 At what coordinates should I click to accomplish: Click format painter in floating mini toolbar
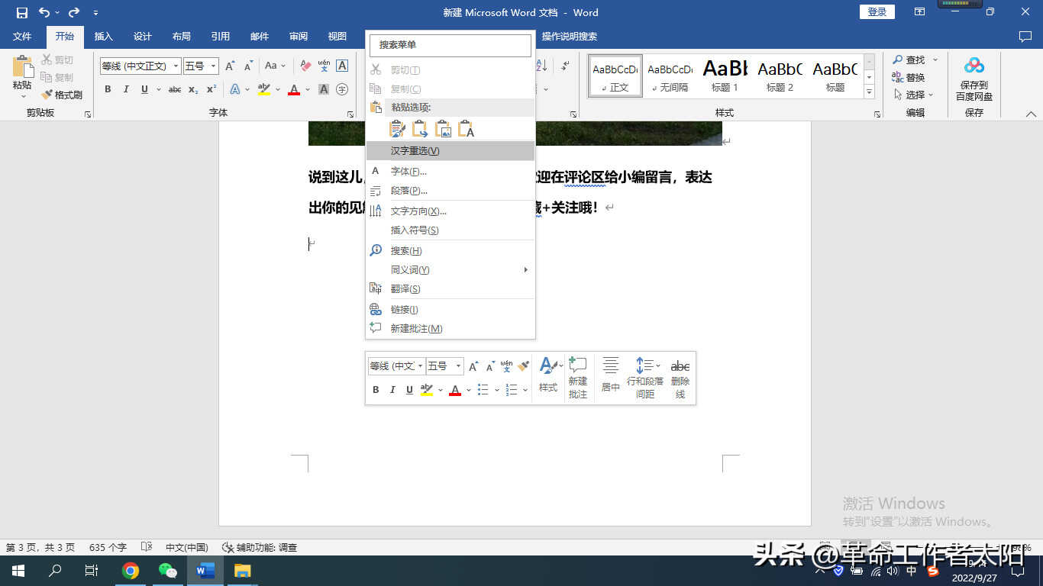[x=523, y=367]
